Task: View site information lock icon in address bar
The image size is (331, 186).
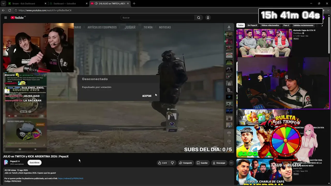Action: tap(16, 10)
